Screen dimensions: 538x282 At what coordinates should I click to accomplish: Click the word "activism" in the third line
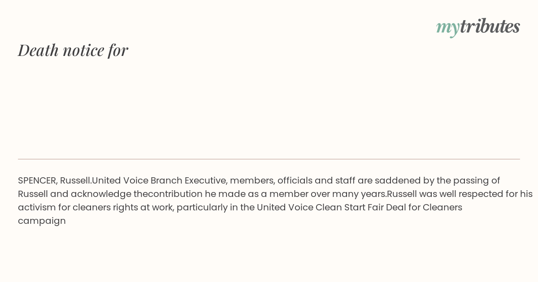[37, 207]
